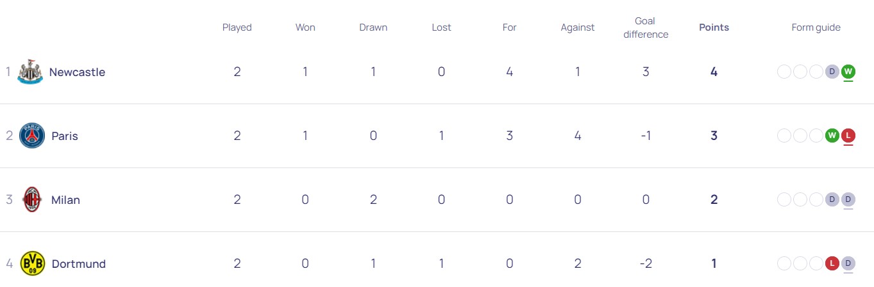
Task: Click Dortmund's grey D form badge
Action: 848,263
